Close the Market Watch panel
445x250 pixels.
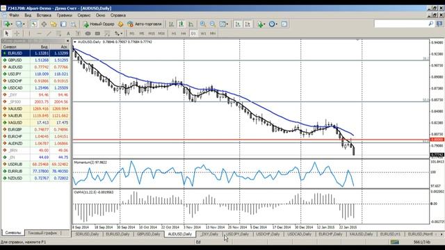click(x=68, y=41)
